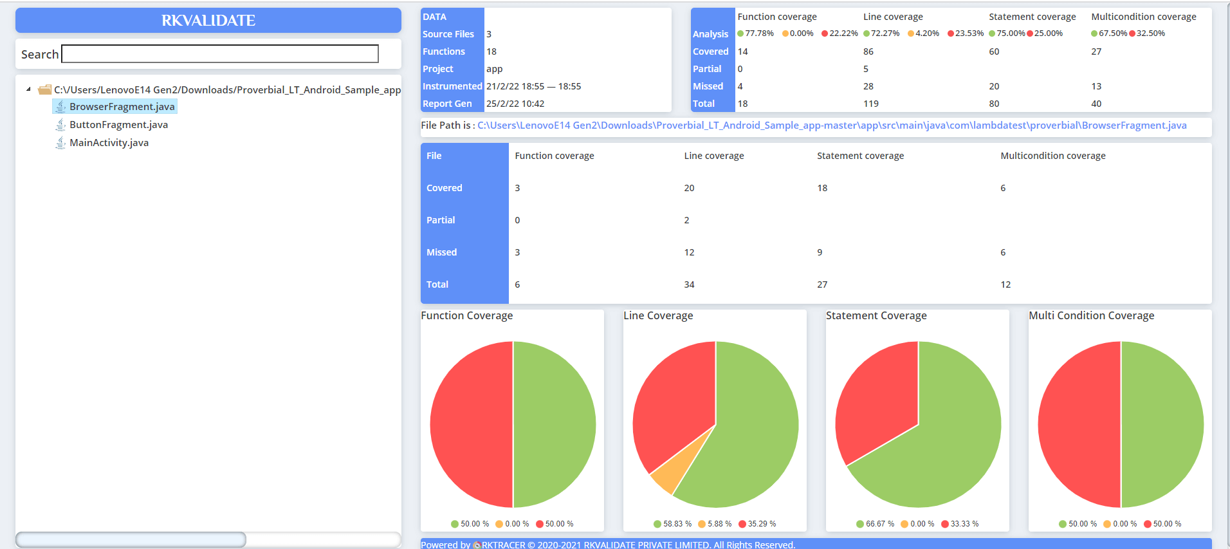This screenshot has width=1230, height=549.
Task: Click the RKVALIDATE header banner
Action: 208,21
